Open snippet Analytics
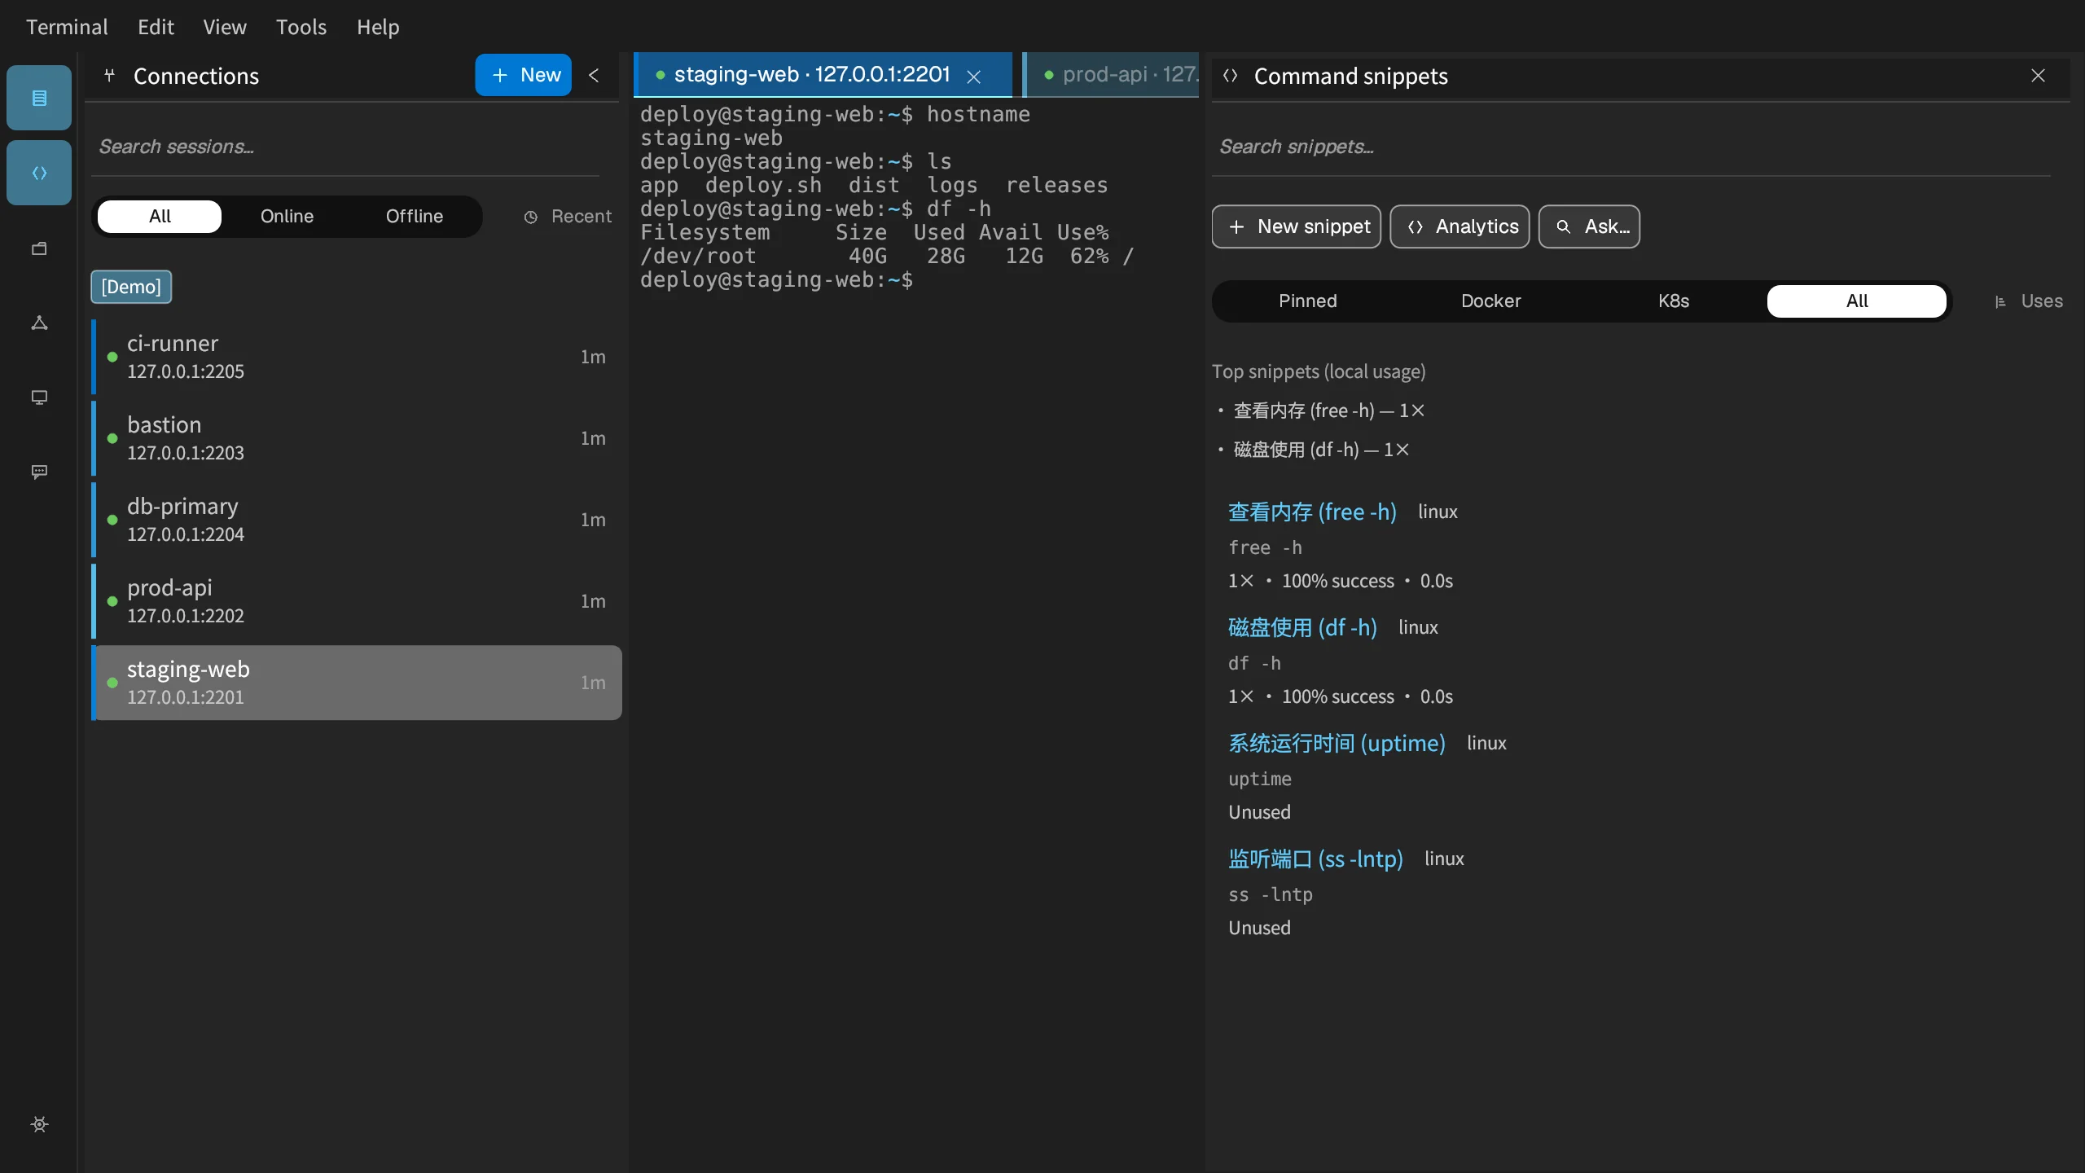 1459,226
